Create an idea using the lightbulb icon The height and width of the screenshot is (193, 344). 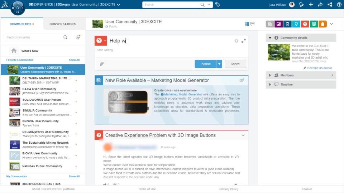[296, 24]
